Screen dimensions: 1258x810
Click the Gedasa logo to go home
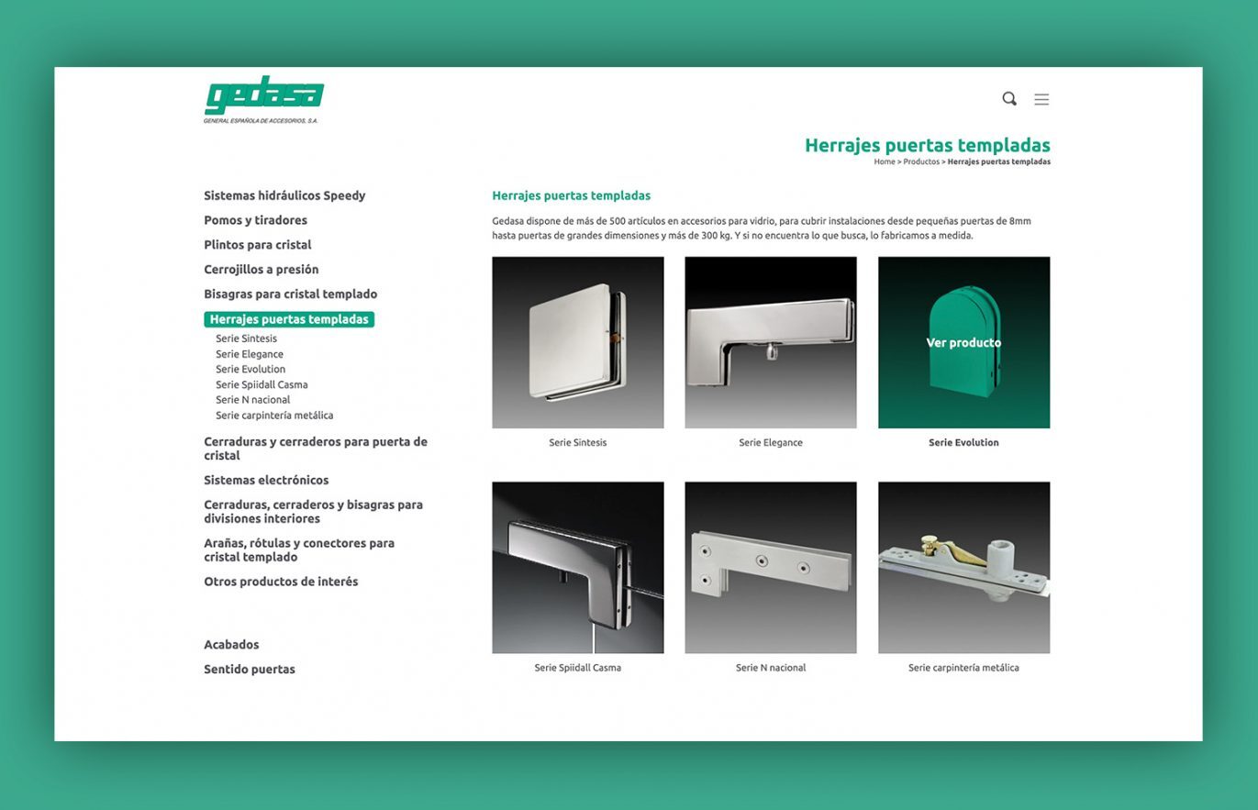coord(266,94)
